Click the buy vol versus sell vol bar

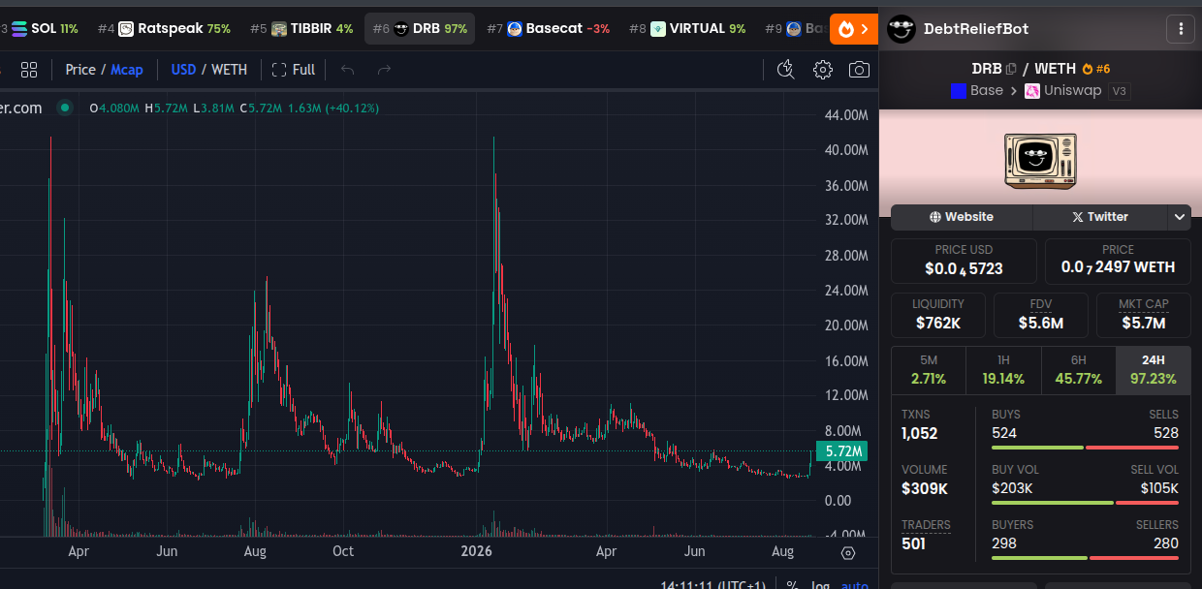coord(1085,503)
